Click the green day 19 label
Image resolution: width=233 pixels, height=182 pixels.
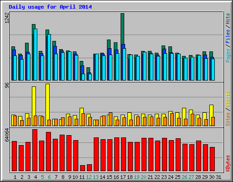click(x=137, y=177)
